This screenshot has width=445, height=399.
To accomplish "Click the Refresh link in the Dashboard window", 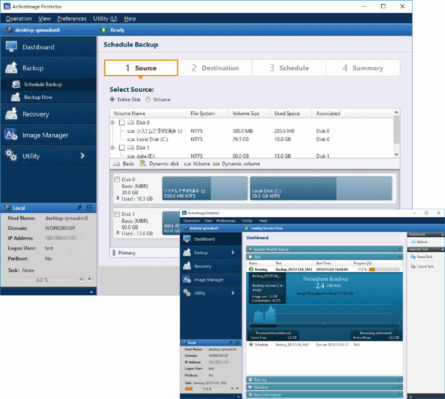I will tap(422, 242).
